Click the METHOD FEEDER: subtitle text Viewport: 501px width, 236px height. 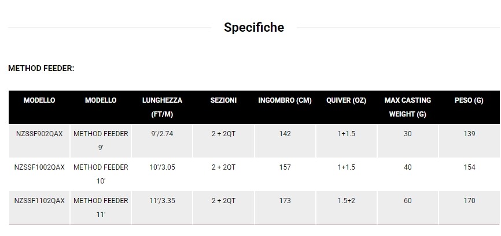click(x=41, y=68)
